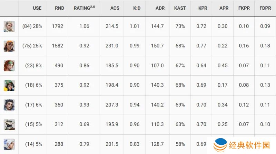Click the FDPR column header
The width and height of the screenshot is (276, 154).
pyautogui.click(x=265, y=8)
